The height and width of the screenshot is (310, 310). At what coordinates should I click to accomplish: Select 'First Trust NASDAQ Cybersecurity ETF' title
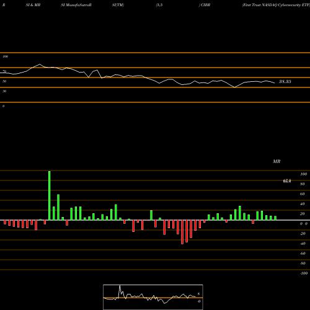[x=276, y=5]
